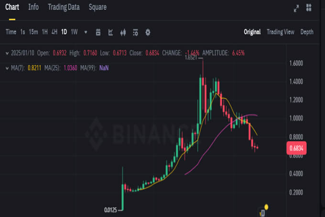Switch to Trading View chart mode
Image resolution: width=325 pixels, height=217 pixels.
pyautogui.click(x=281, y=32)
